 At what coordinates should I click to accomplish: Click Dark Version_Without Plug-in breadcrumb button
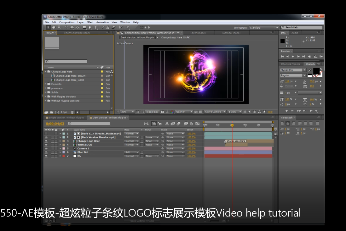click(x=137, y=38)
